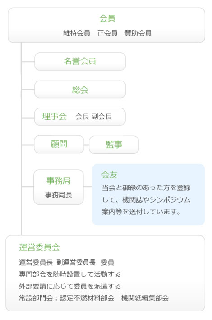Select the 監事 box
The image size is (212, 320).
114,144
